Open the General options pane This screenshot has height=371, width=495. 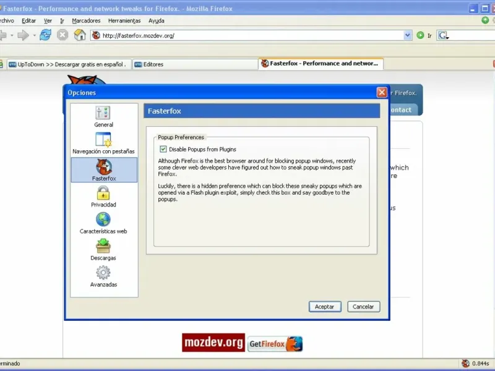[103, 116]
